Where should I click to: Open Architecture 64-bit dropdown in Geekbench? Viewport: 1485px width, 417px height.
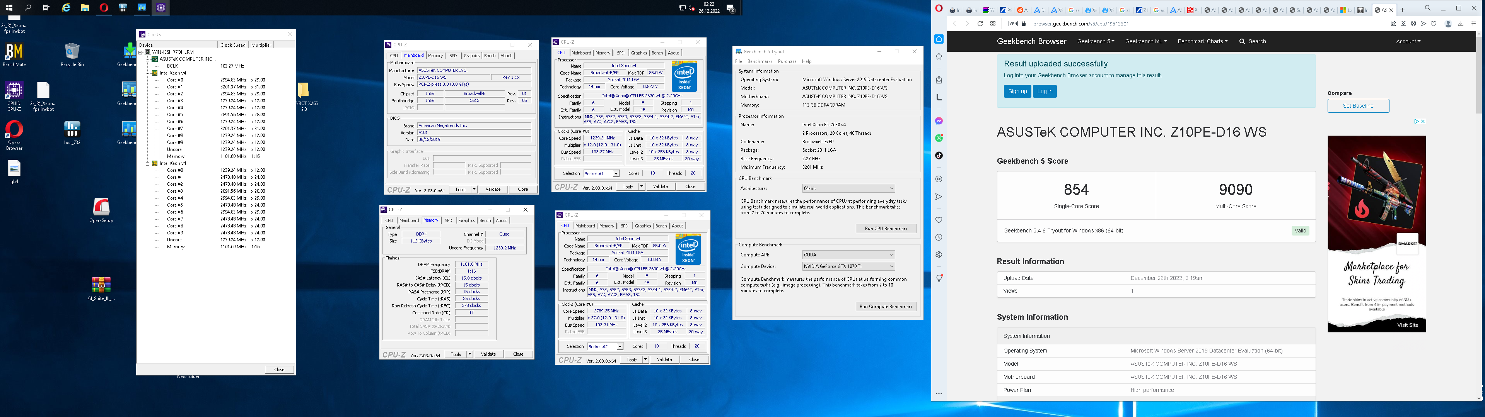click(x=848, y=188)
